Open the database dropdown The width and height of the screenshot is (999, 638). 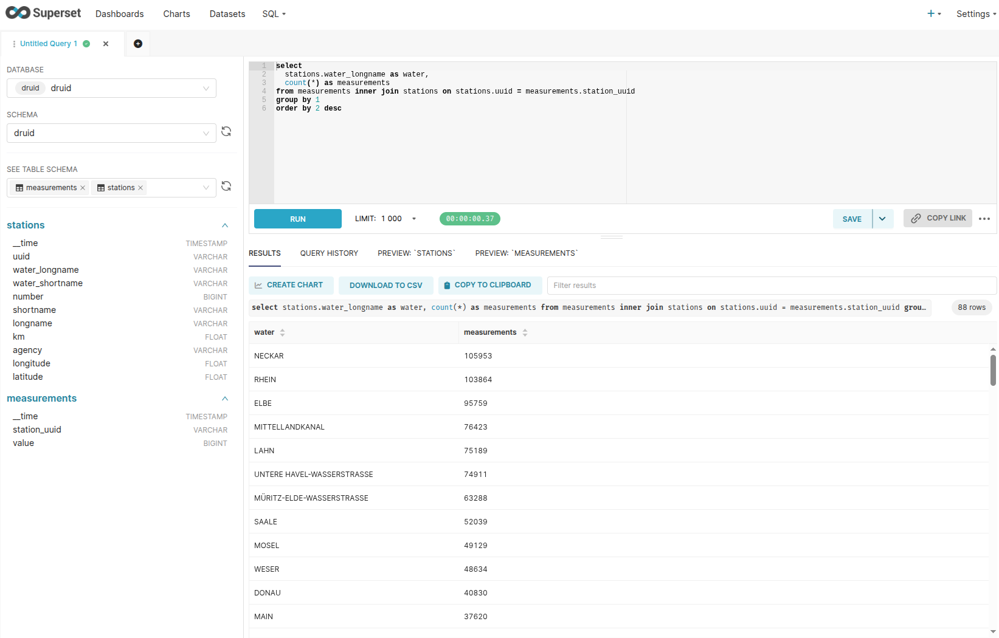tap(111, 88)
